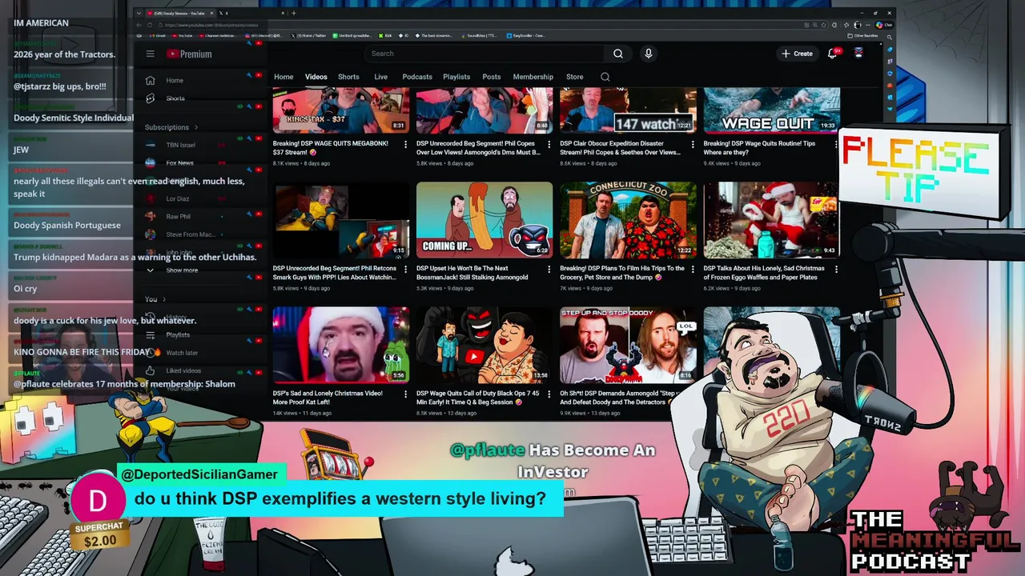Click the Liked videos thumbs-up icon
The width and height of the screenshot is (1025, 576).
(x=150, y=370)
